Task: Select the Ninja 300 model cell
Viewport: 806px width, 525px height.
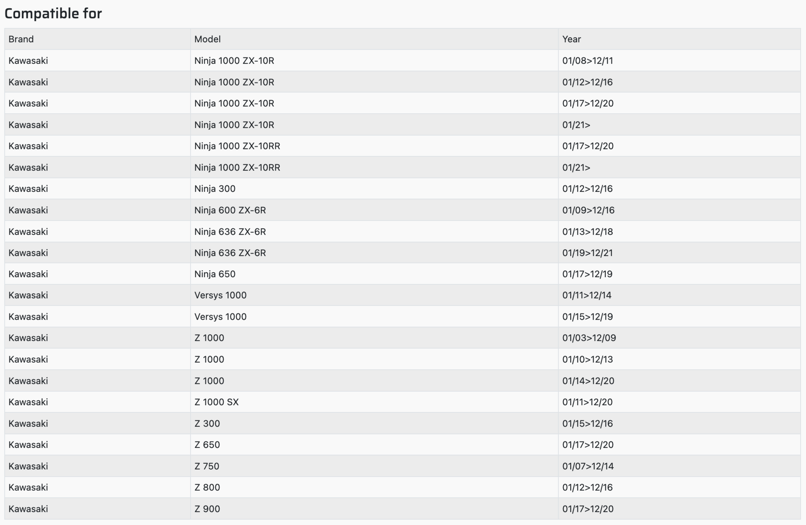Action: [x=215, y=189]
